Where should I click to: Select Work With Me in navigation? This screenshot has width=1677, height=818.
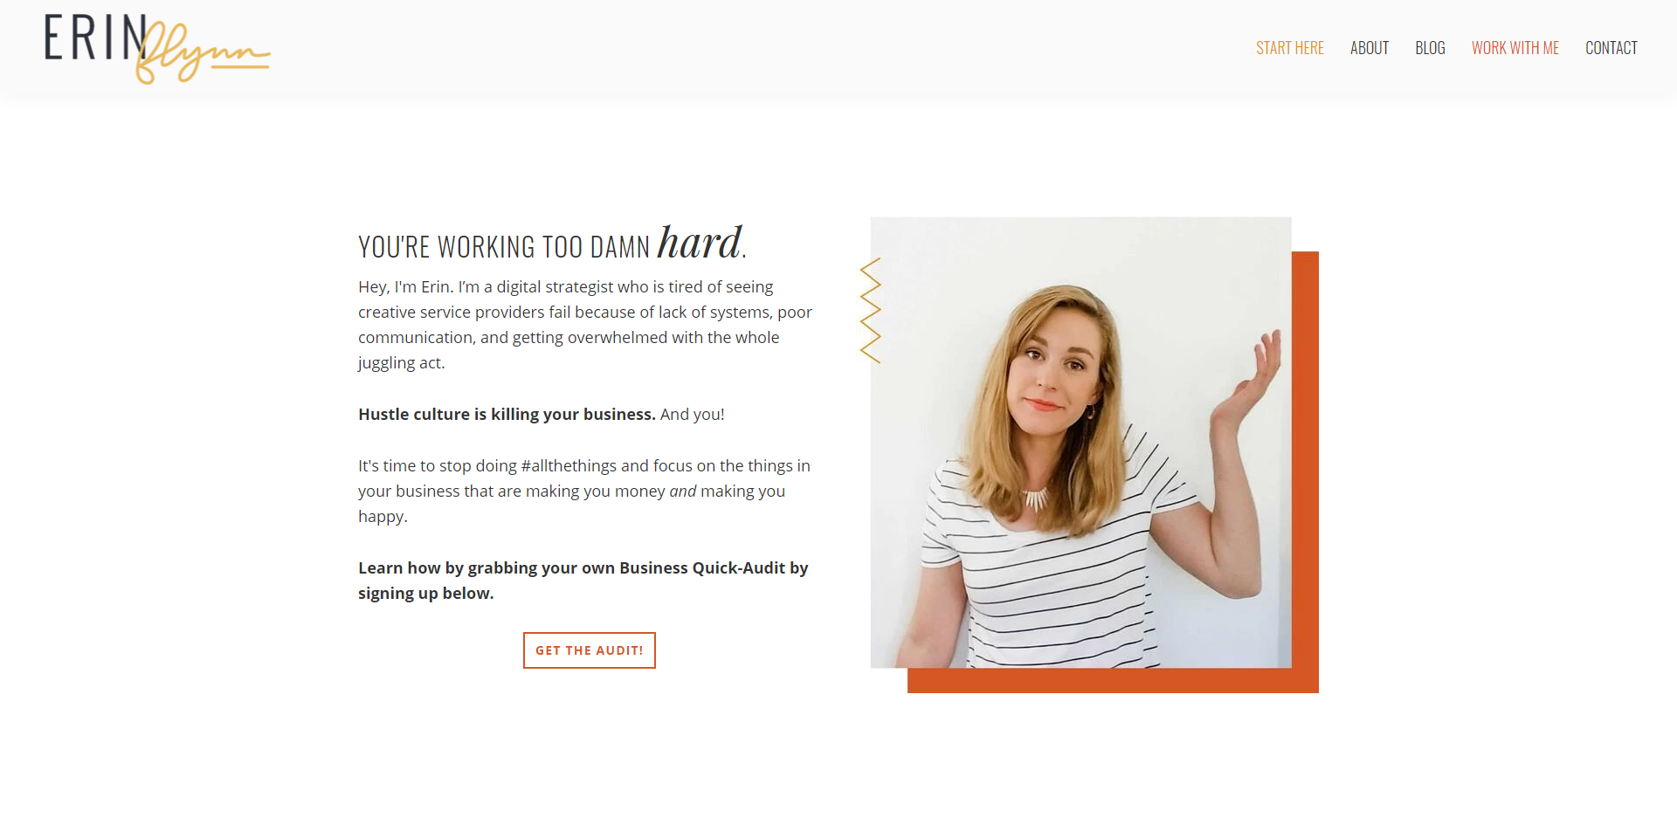click(x=1515, y=48)
